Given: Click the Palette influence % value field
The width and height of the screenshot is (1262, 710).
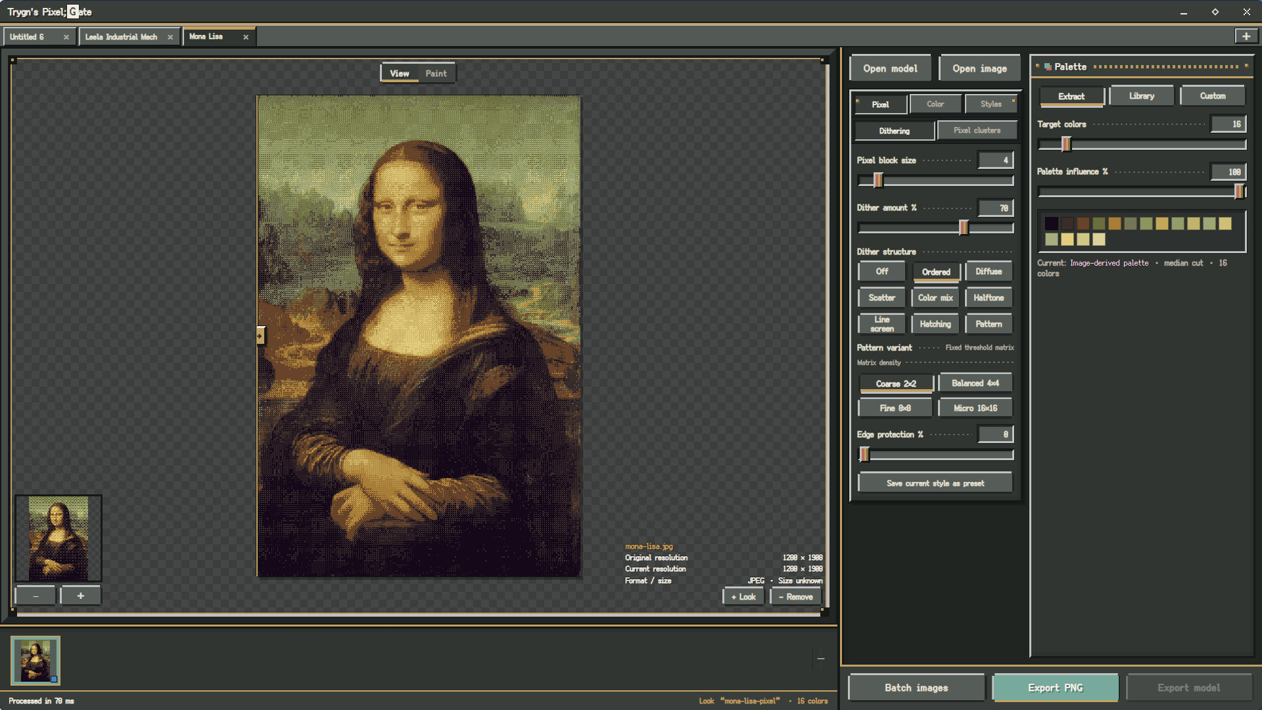Looking at the screenshot, I should coord(1228,172).
